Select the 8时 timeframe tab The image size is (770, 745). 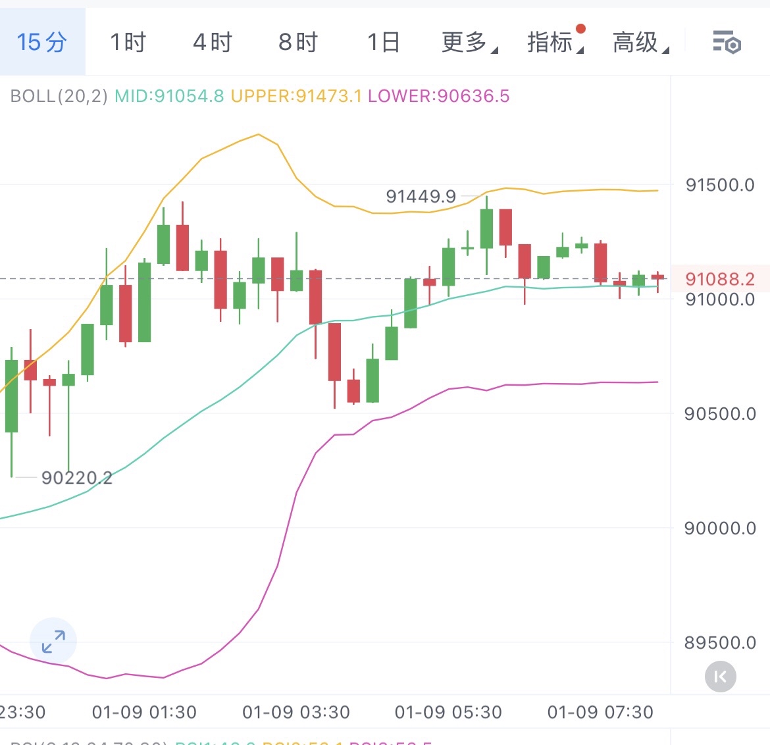(x=297, y=41)
